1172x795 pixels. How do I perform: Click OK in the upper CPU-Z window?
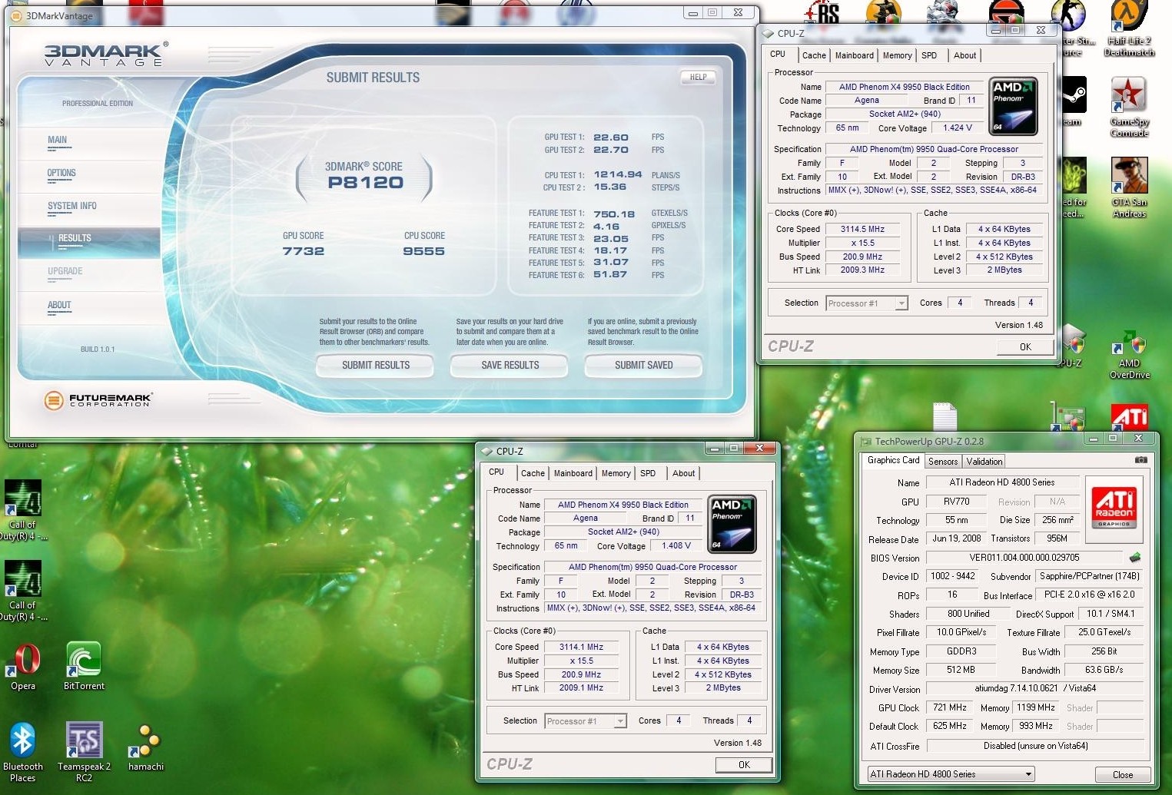pos(1025,347)
